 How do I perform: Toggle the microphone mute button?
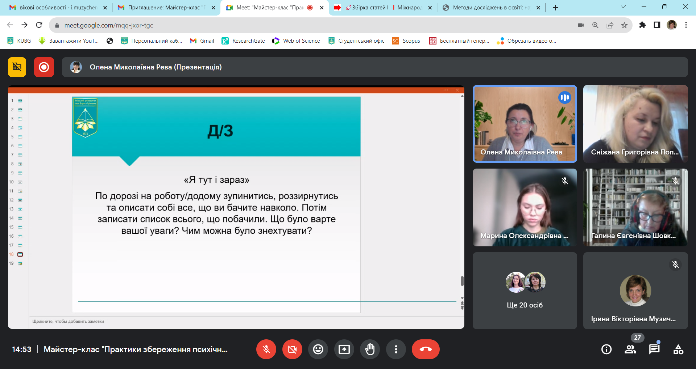266,349
